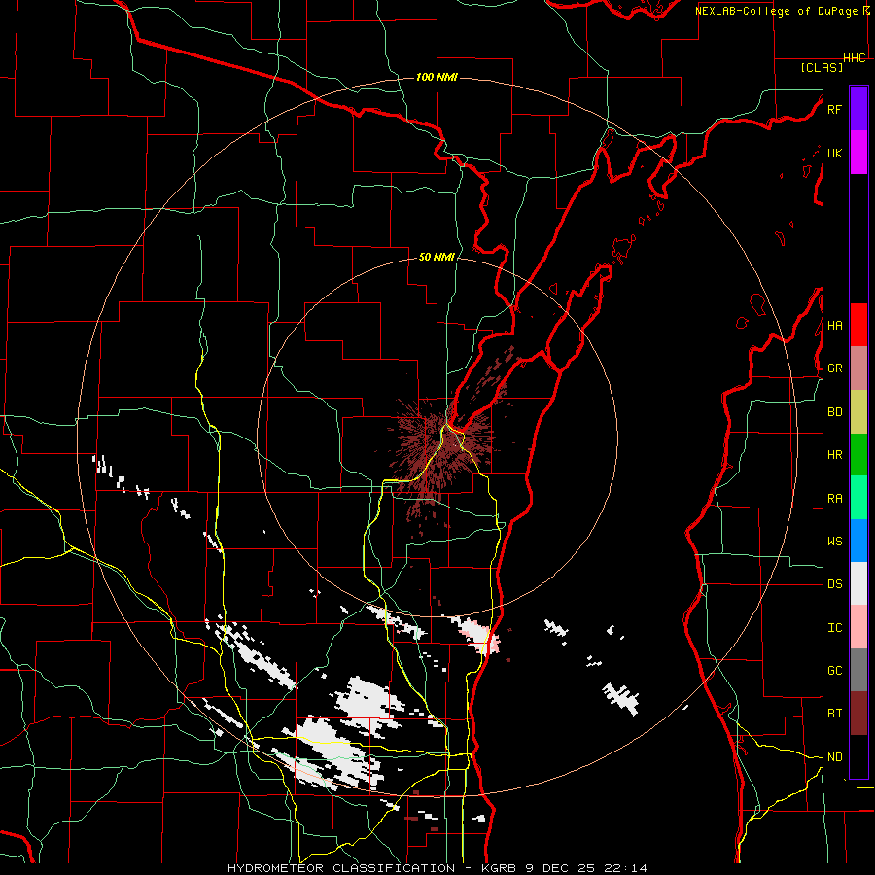Click the HHC product label
875x875 pixels.
tap(855, 58)
